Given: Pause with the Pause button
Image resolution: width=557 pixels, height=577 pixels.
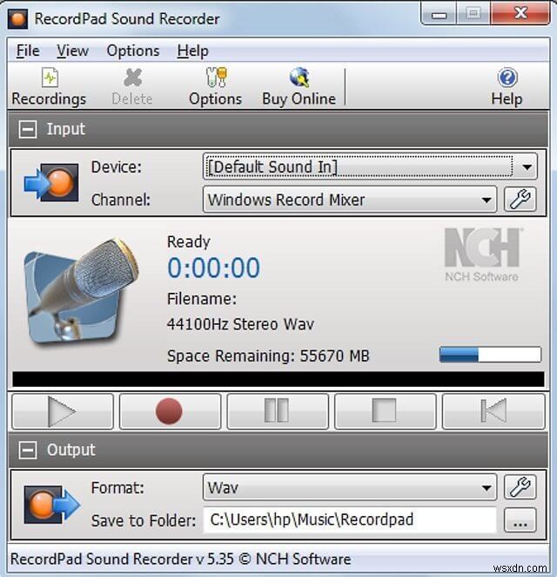Looking at the screenshot, I should [278, 411].
